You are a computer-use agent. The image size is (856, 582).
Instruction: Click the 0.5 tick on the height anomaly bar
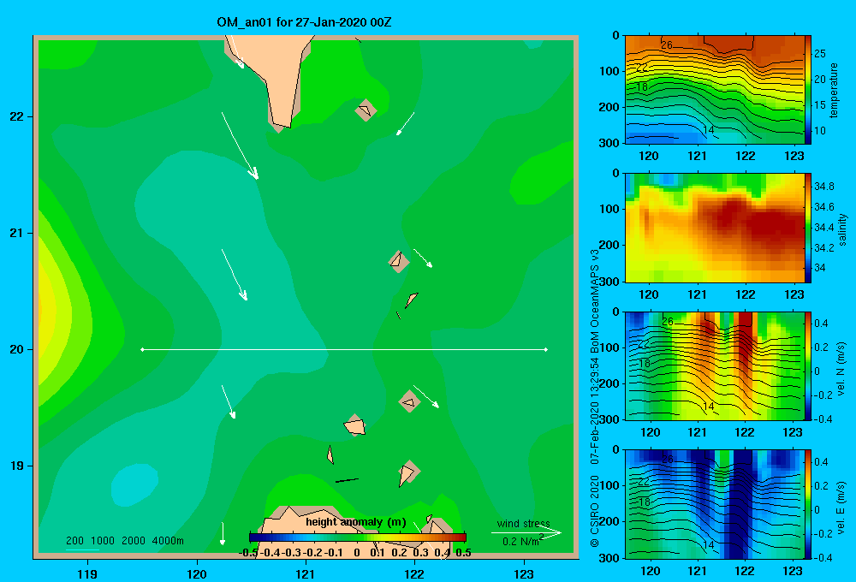[x=463, y=553]
